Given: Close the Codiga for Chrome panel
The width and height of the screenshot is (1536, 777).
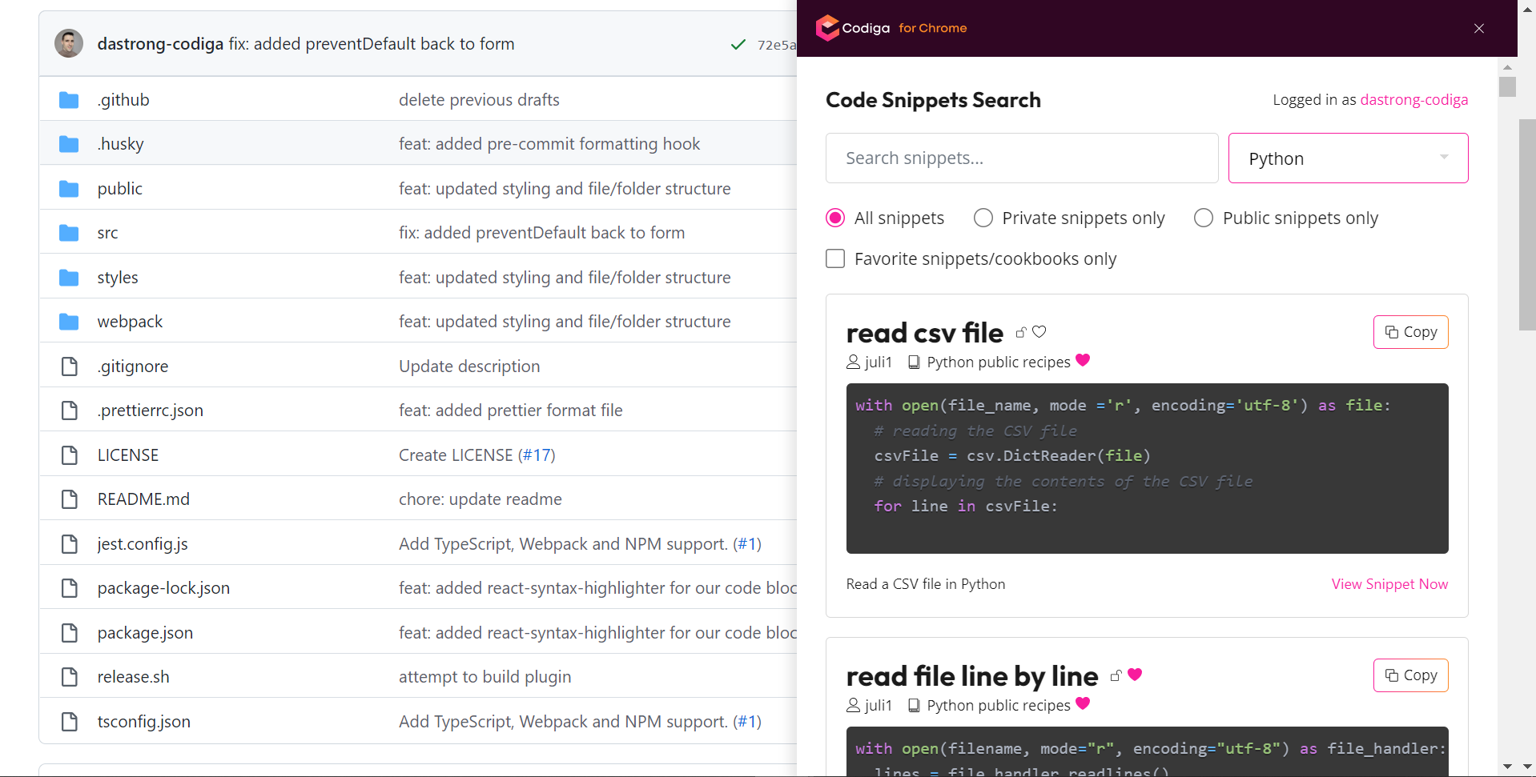Looking at the screenshot, I should coord(1479,28).
